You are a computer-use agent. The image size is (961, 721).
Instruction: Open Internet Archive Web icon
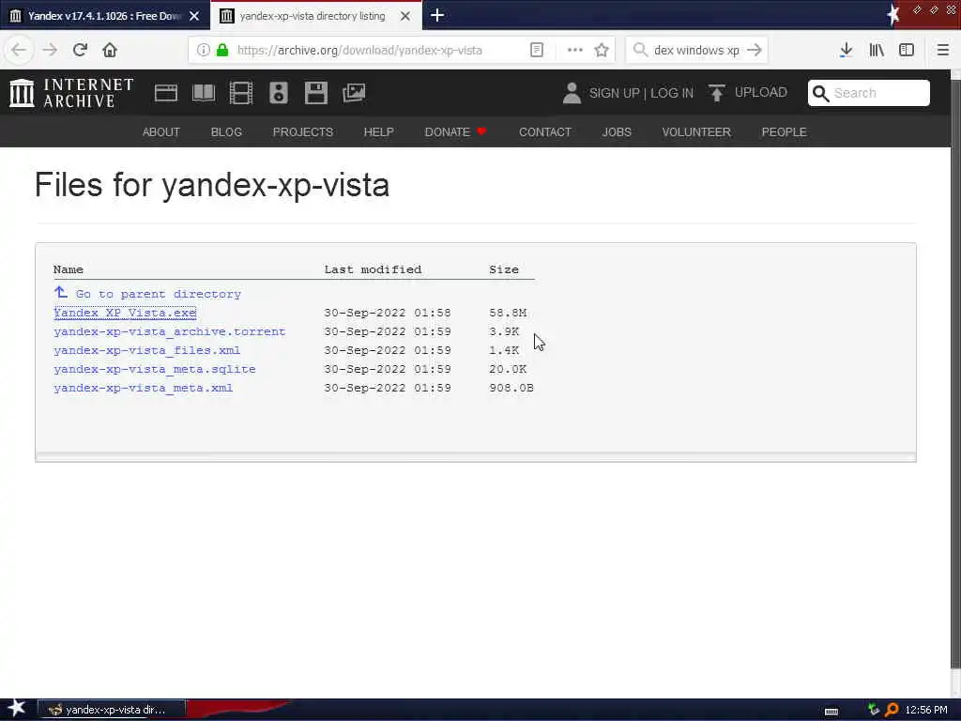166,93
